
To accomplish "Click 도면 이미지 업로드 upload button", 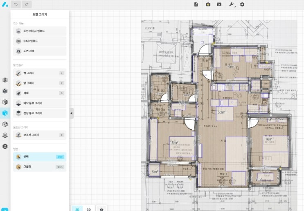I will 40,31.
